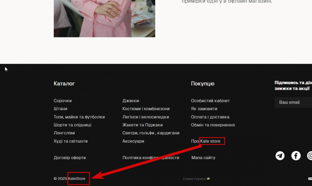
Task: Open Обмін та повернення page
Action: click(213, 125)
